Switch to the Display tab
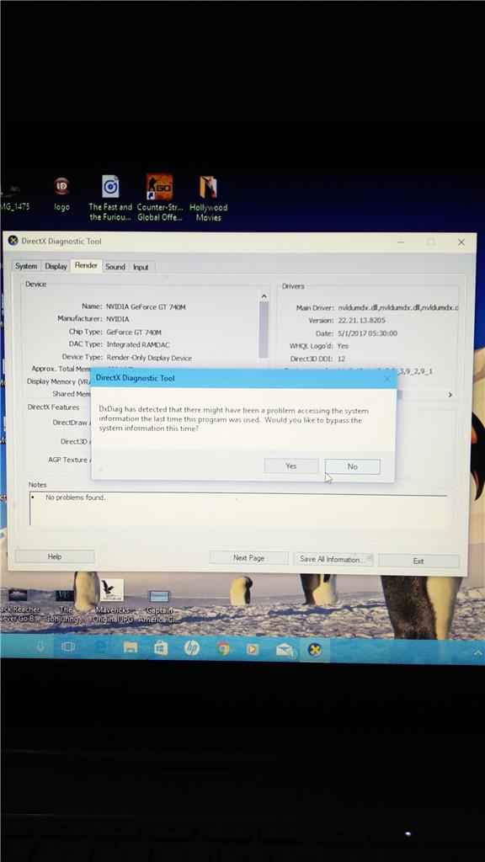The image size is (485, 862). pos(56,266)
